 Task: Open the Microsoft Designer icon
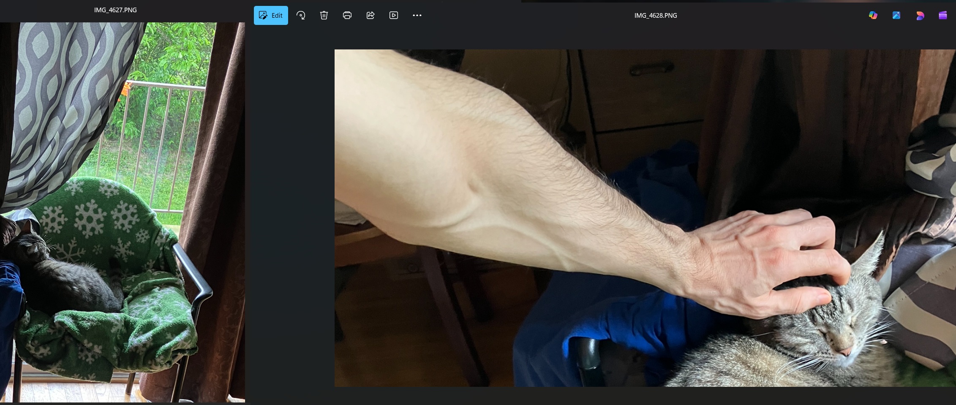click(920, 16)
